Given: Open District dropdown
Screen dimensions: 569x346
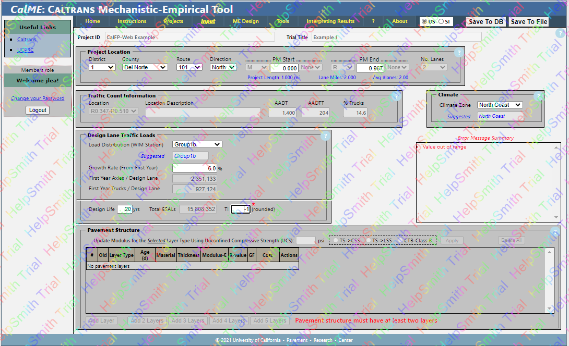Looking at the screenshot, I should tap(102, 67).
